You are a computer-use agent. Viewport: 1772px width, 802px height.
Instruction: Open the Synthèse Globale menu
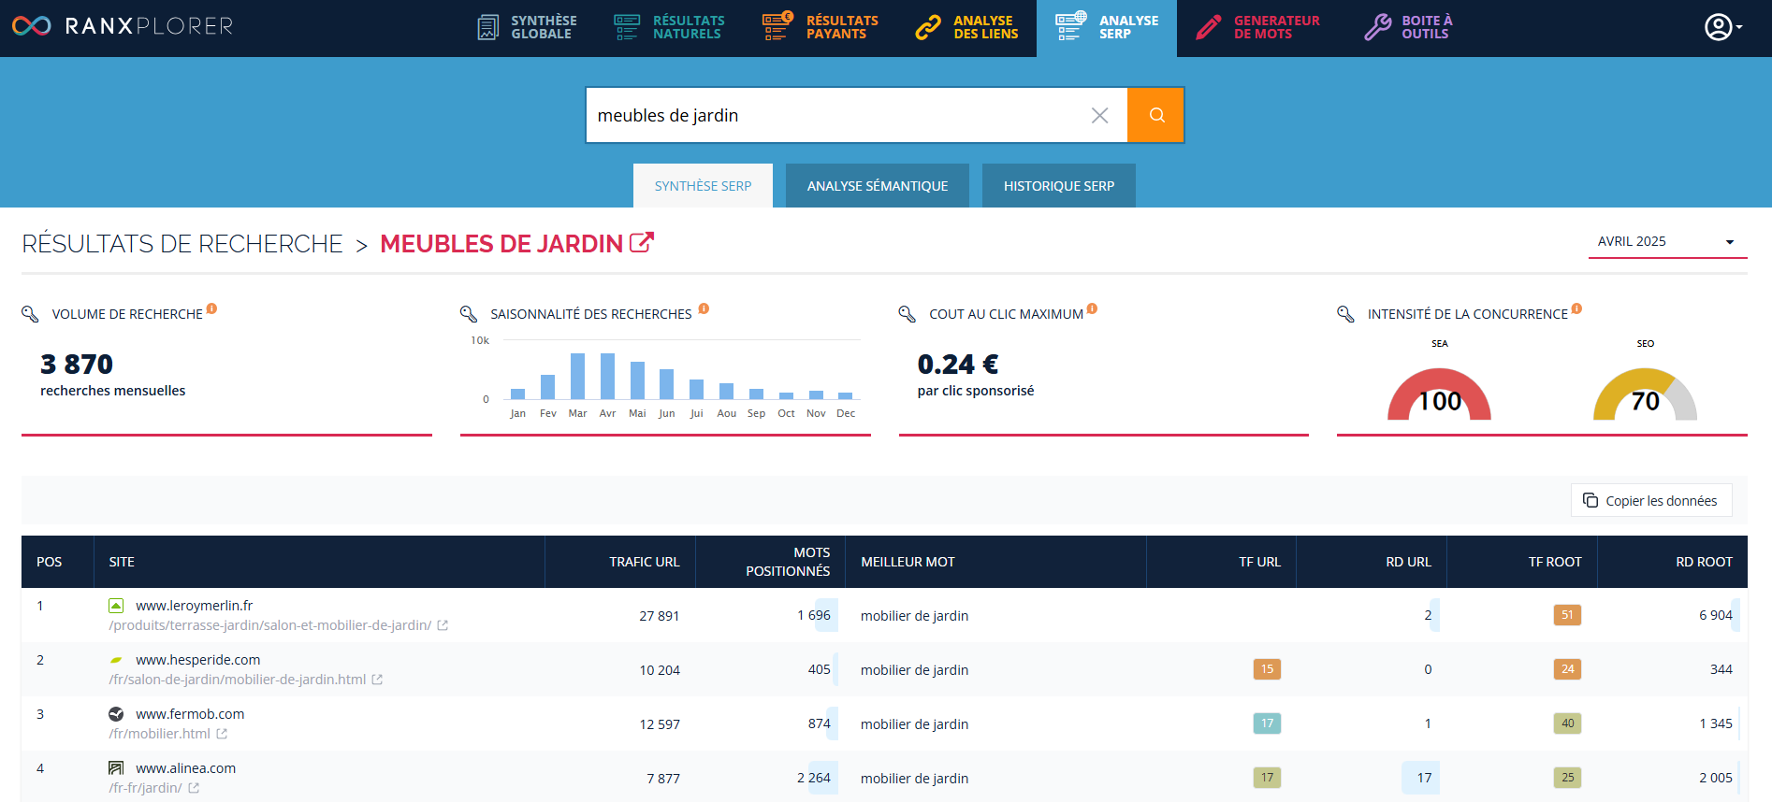tap(527, 27)
